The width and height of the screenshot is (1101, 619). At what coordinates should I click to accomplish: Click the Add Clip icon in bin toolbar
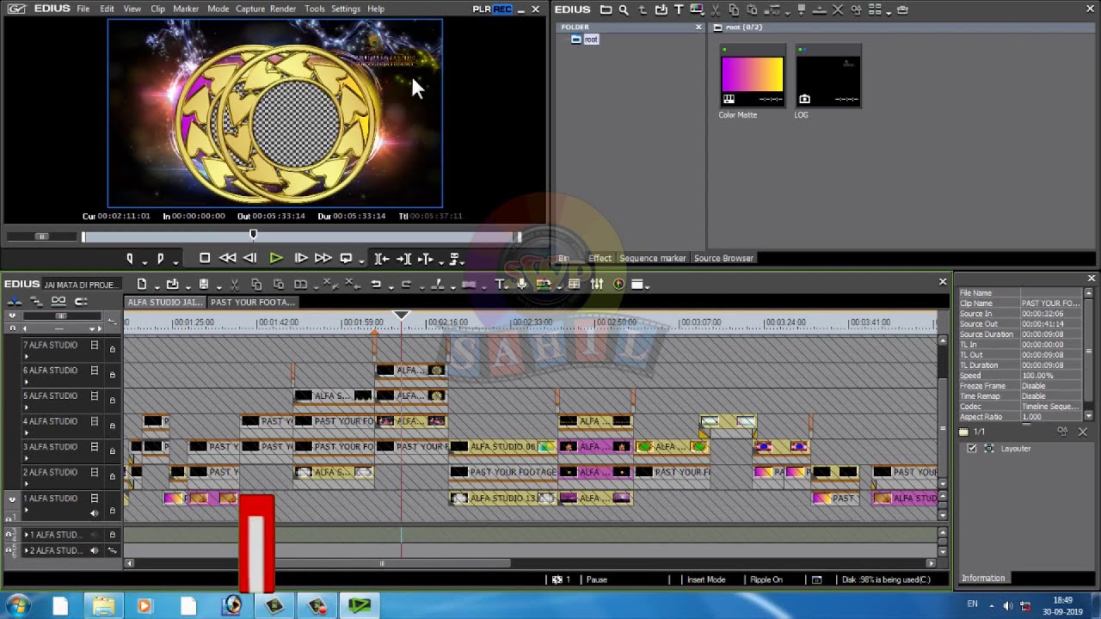pos(661,9)
